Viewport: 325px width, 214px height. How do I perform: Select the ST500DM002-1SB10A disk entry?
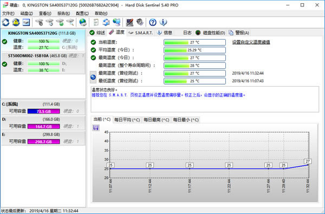click(x=43, y=63)
